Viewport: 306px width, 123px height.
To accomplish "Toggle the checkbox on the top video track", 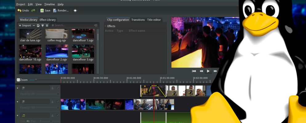I will point(57,88).
